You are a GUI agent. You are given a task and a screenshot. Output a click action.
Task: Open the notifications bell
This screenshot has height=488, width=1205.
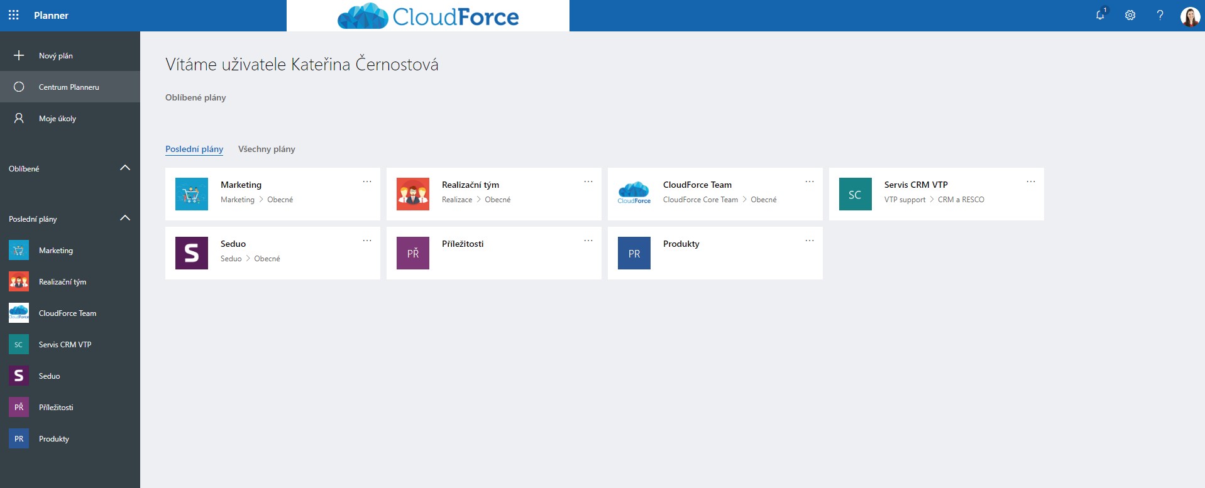[x=1100, y=15]
